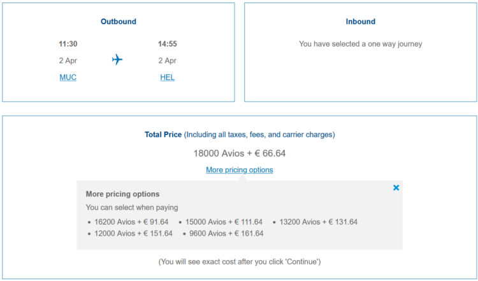Click the Inbound section heading

[x=360, y=22]
